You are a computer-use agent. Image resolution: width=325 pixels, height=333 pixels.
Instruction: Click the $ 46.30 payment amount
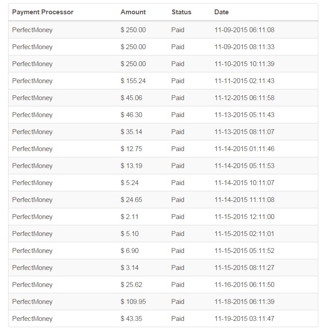point(131,115)
